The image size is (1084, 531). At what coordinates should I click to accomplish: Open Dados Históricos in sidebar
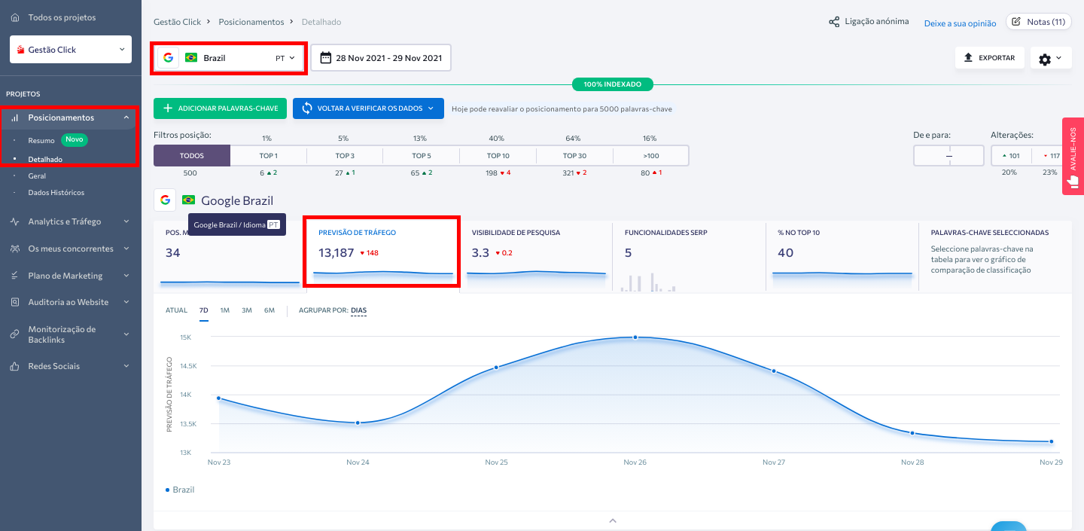click(56, 192)
